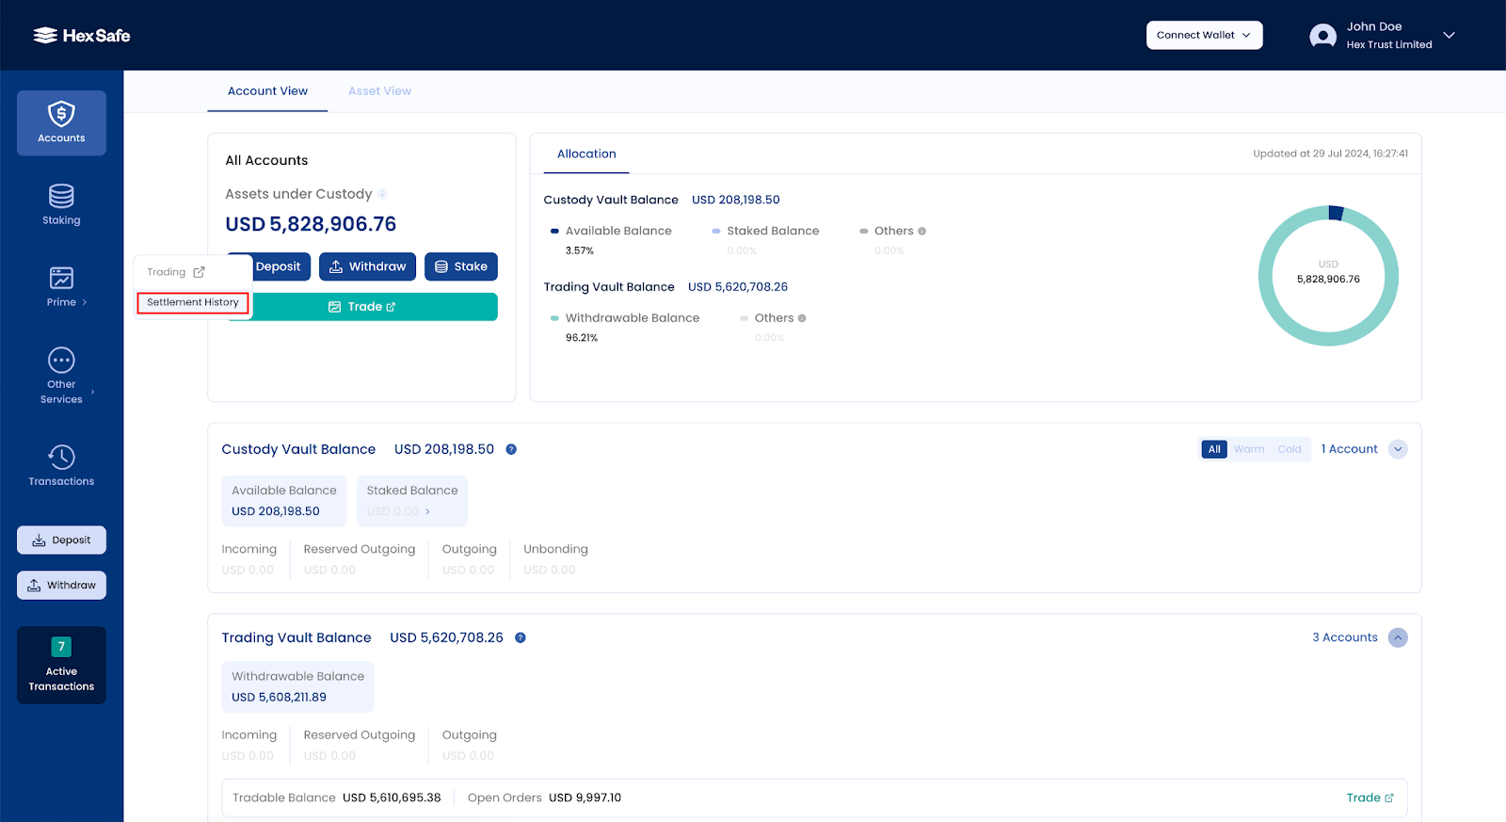Click the 1 Account link
Screen dimensions: 1506x822
1349,449
